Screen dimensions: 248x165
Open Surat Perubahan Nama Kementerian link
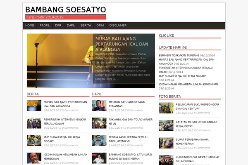pyautogui.click(x=192, y=141)
